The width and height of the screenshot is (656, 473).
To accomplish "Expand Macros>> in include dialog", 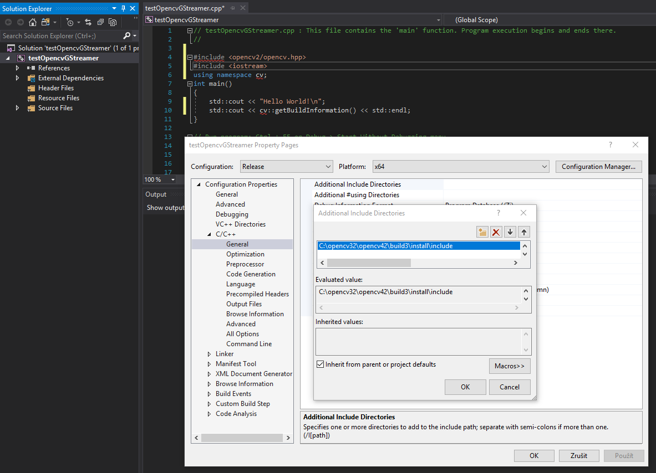I will point(510,366).
